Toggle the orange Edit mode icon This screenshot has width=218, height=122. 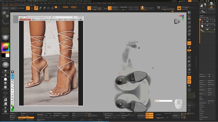[x=28, y=8]
